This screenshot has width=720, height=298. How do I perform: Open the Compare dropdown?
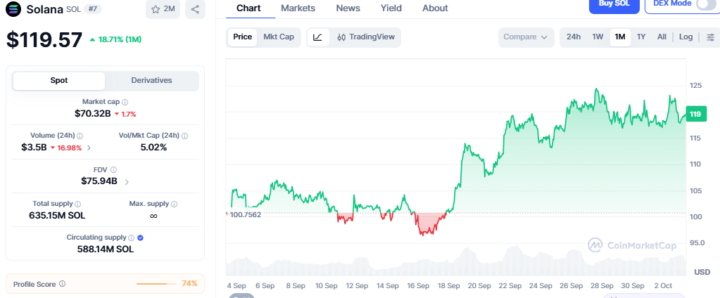[x=526, y=37]
